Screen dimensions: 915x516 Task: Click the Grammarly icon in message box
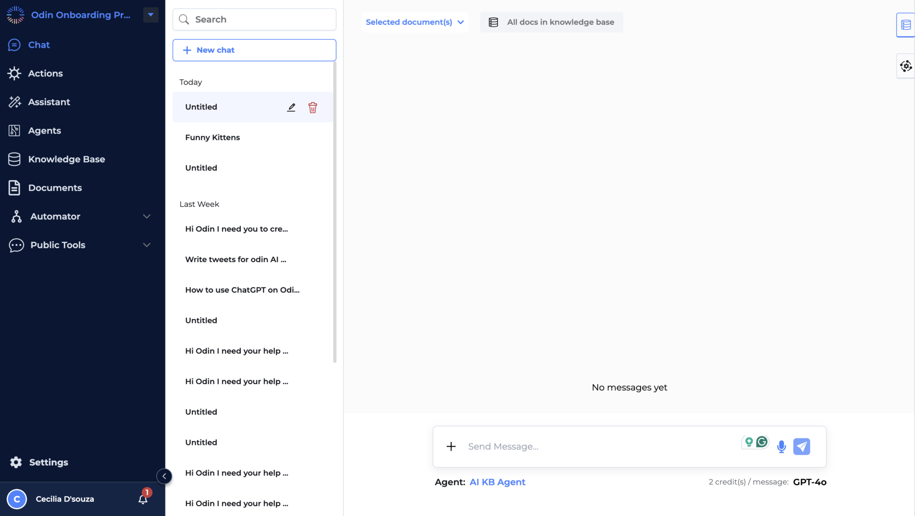761,441
